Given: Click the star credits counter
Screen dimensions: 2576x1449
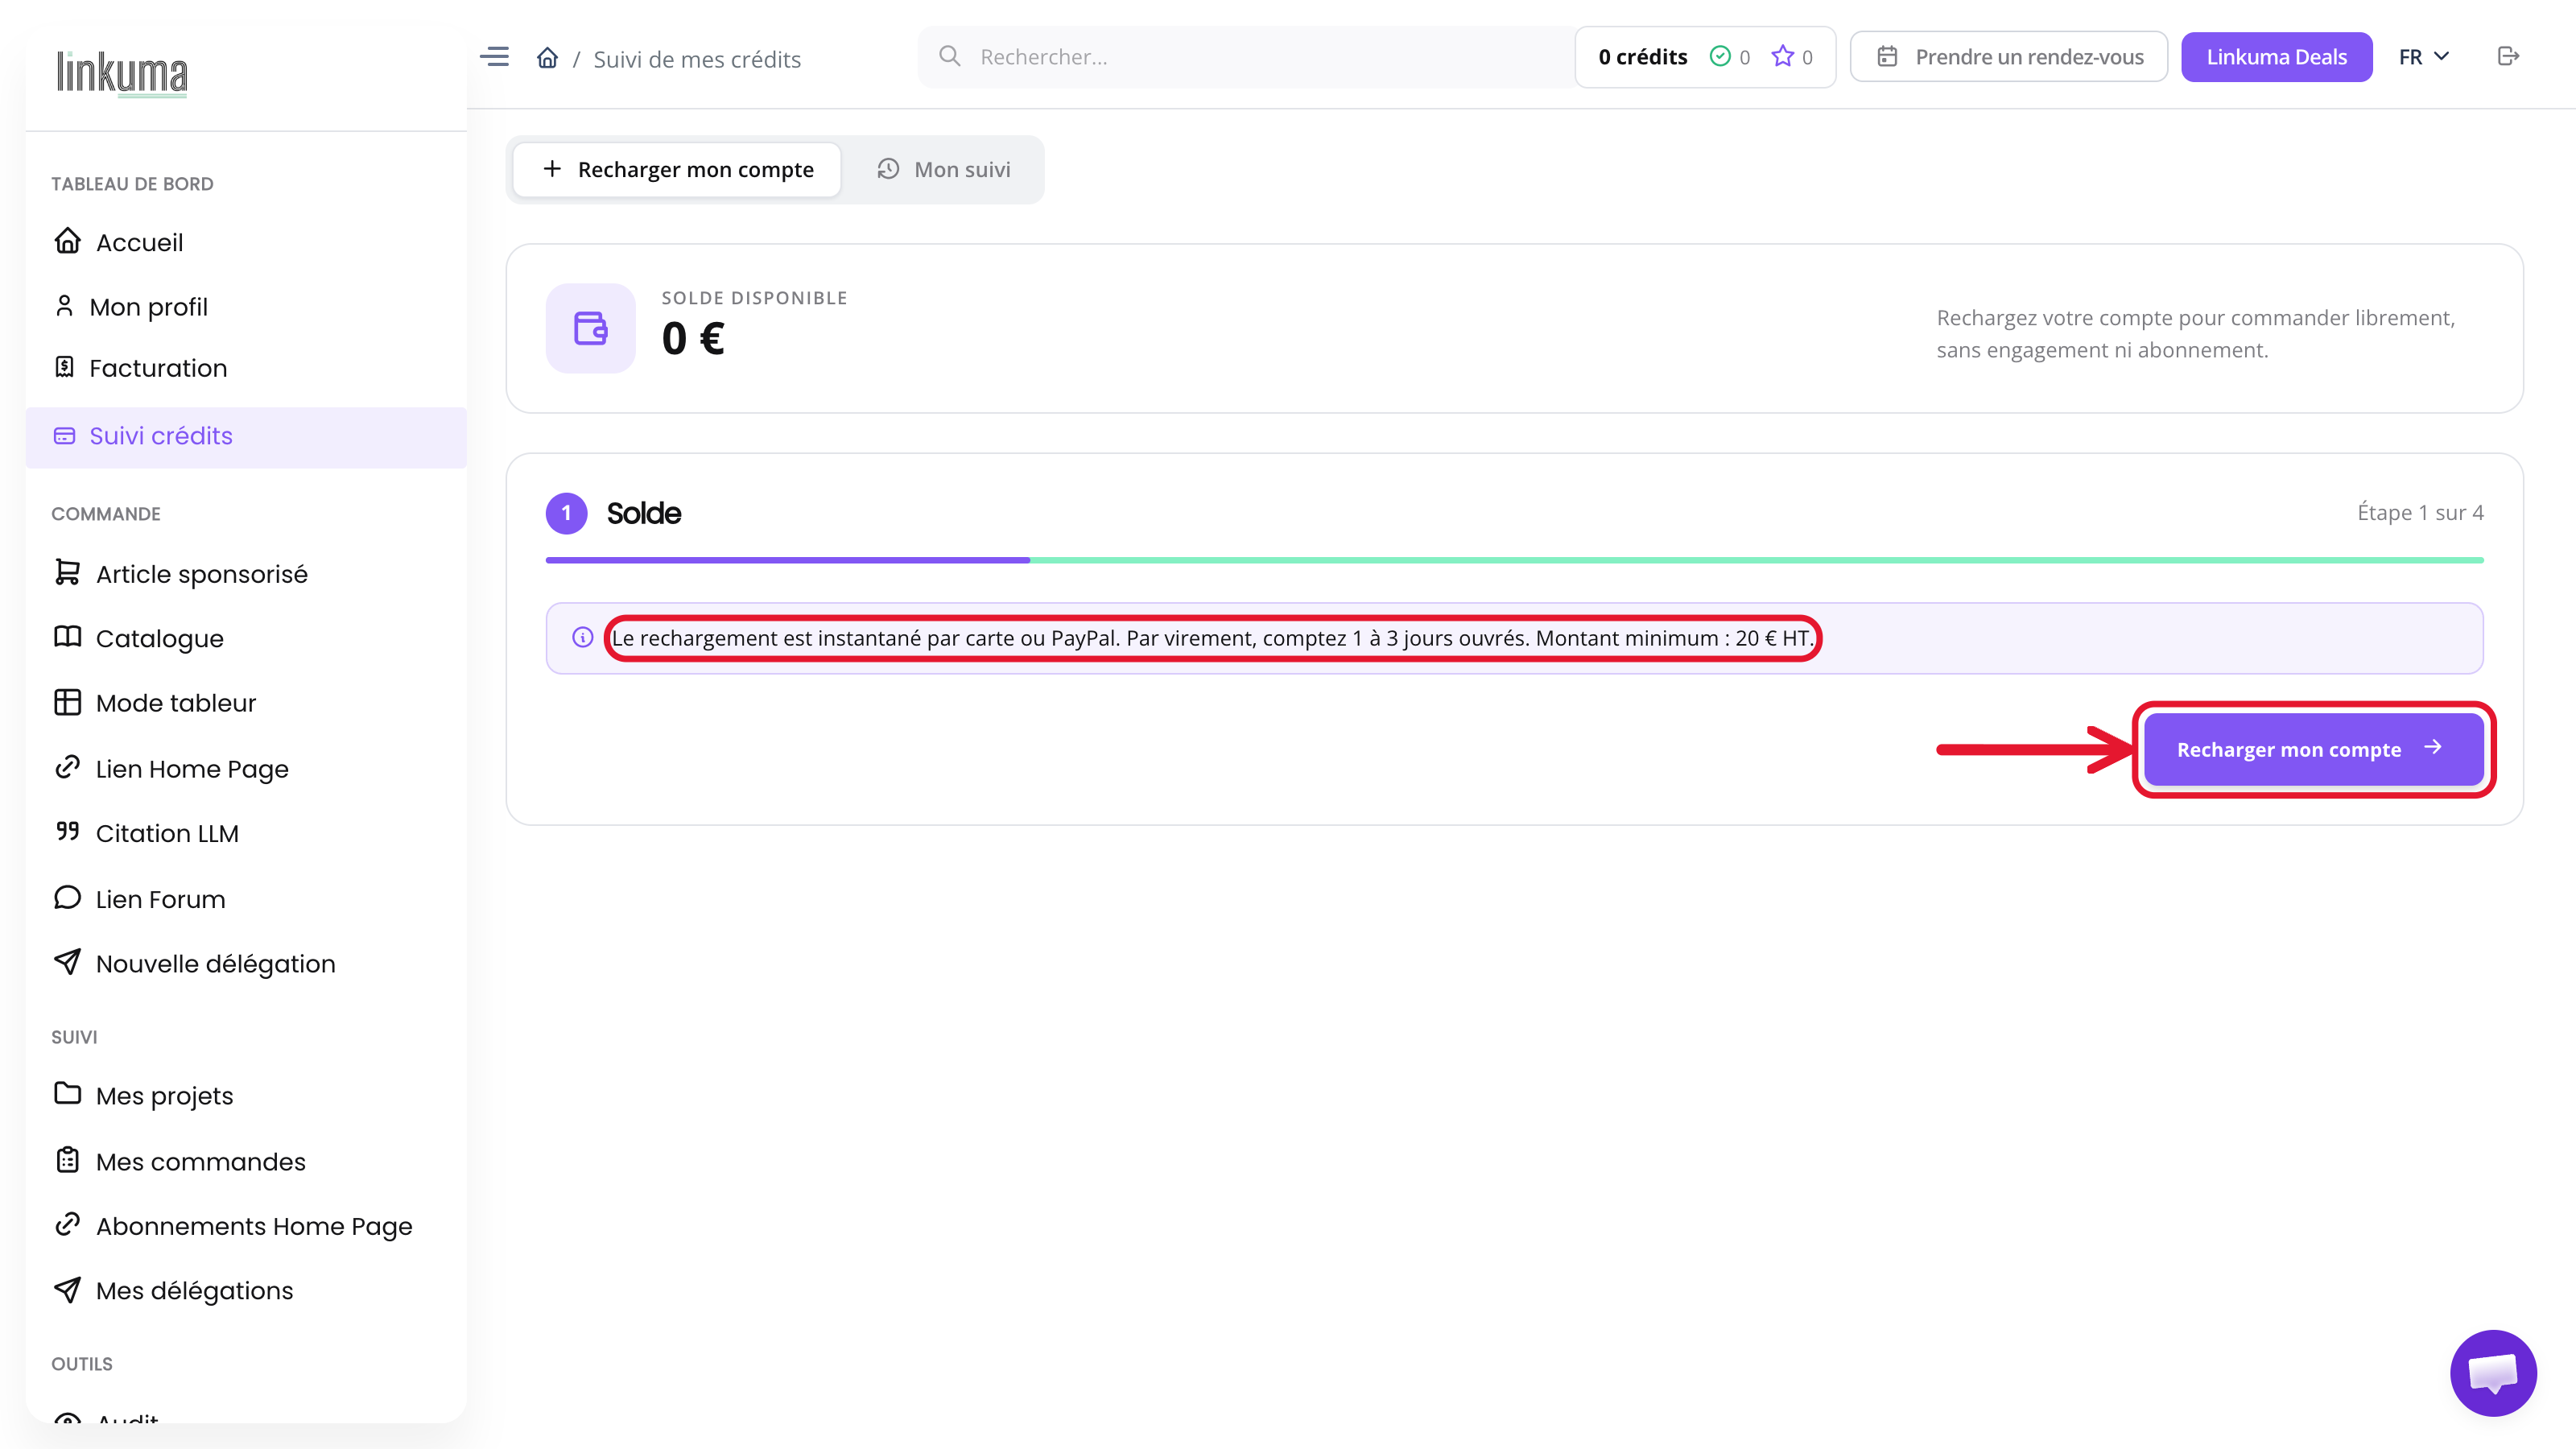Looking at the screenshot, I should coord(1792,57).
